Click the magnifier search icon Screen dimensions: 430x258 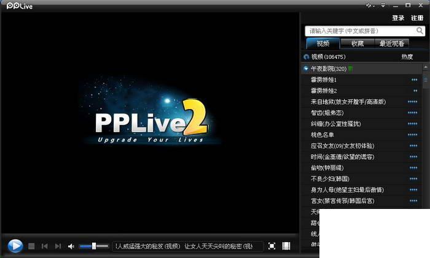(x=420, y=31)
